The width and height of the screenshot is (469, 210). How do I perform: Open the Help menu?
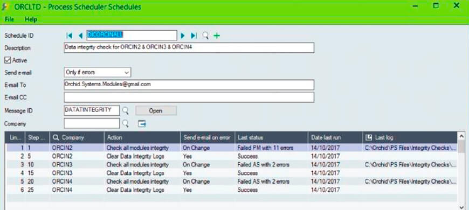pyautogui.click(x=31, y=19)
